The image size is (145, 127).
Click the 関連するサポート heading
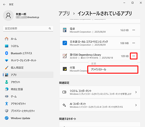(68, 119)
